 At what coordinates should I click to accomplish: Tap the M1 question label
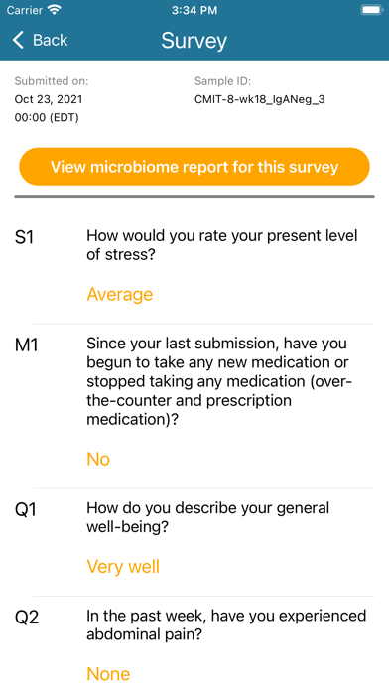point(27,345)
